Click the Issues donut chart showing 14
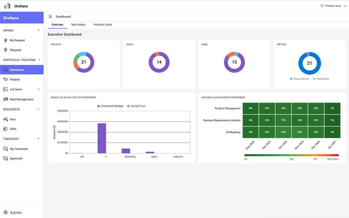This screenshot has height=218, width=349. [159, 62]
